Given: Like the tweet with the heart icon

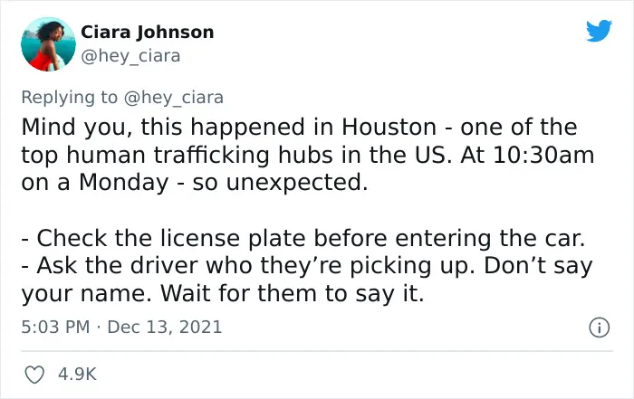Looking at the screenshot, I should [34, 375].
